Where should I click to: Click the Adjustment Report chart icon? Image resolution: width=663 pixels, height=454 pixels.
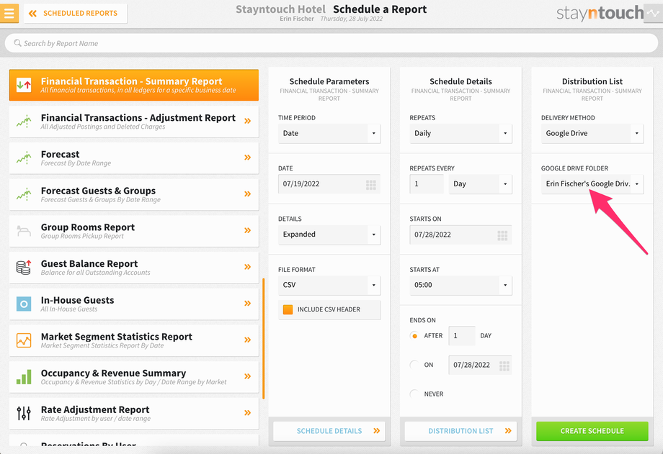pos(24,122)
